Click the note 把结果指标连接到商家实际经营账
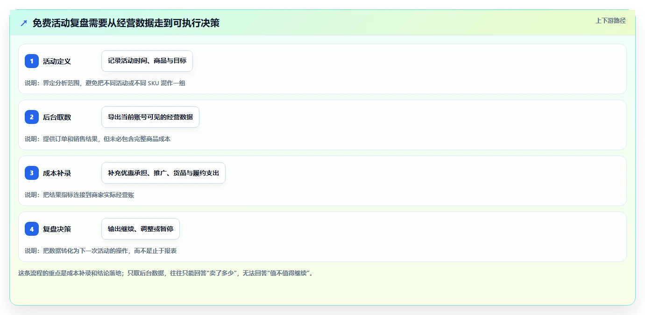The image size is (645, 315). (79, 195)
